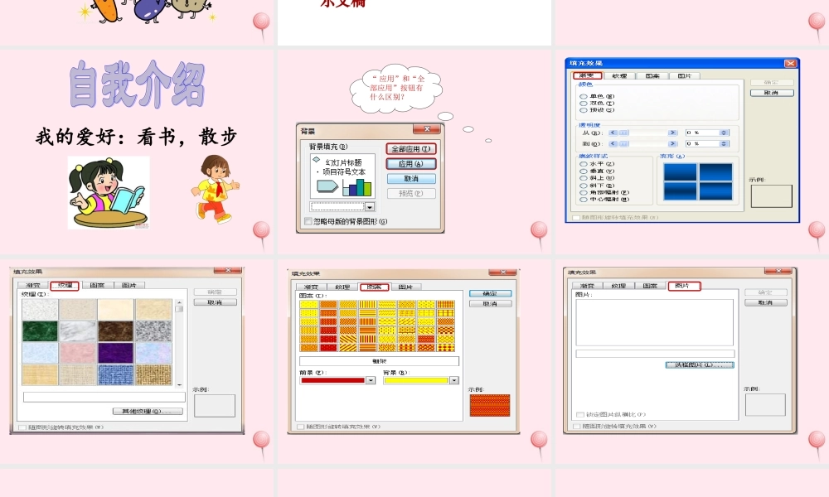Viewport: 829px width, 497px height.
Task: Click the walking girl clip art
Action: pos(216,189)
